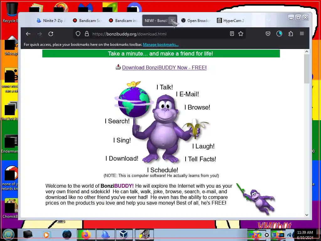Click the Firefox account circle icon
This screenshot has width=321, height=241.
click(x=279, y=34)
